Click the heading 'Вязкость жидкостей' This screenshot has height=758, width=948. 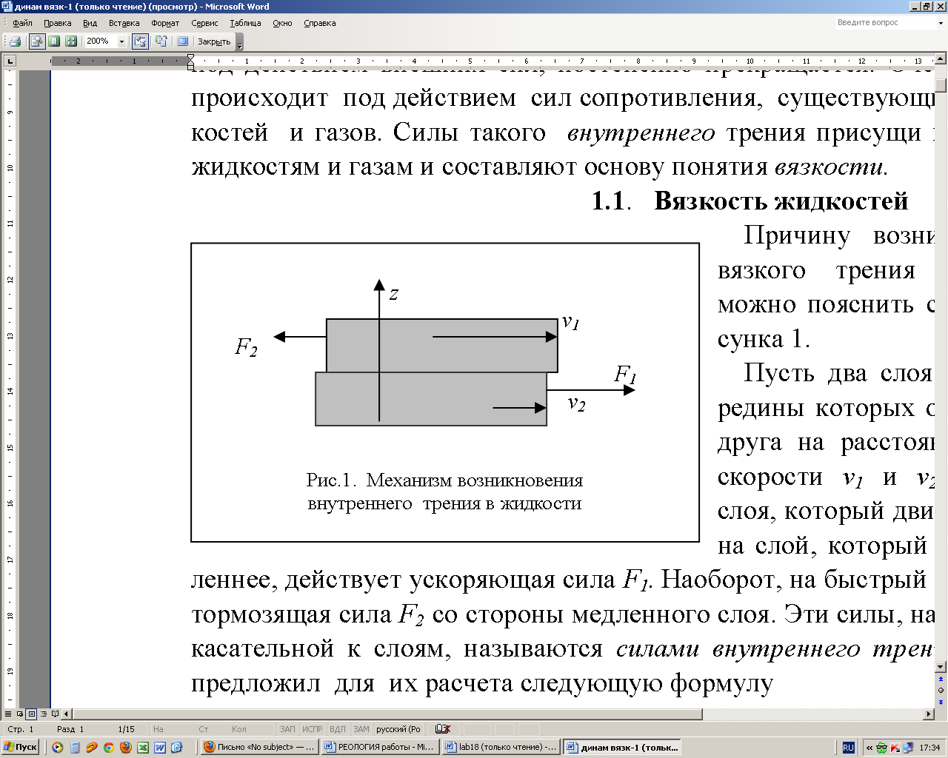tap(781, 201)
